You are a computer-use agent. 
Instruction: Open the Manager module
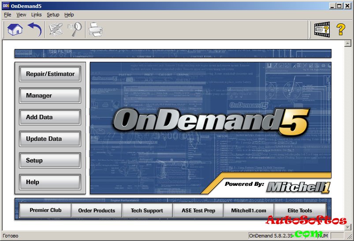pos(50,96)
